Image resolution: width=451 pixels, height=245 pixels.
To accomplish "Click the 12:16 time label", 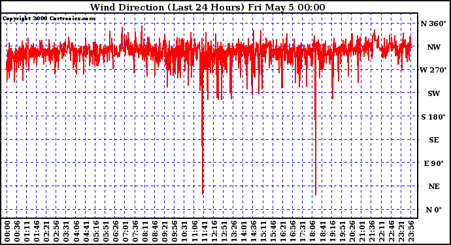I will pyautogui.click(x=214, y=231).
